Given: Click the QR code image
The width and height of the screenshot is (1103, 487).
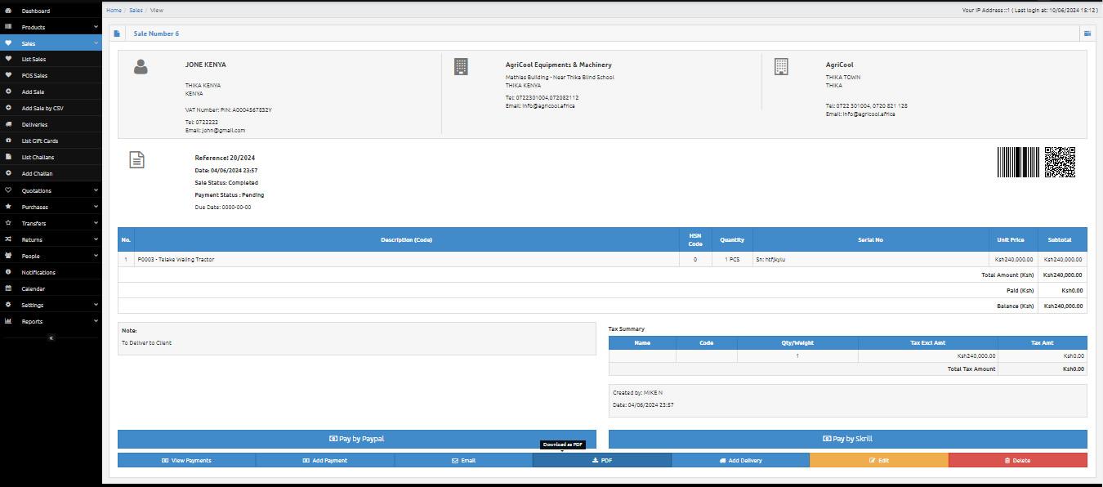Looking at the screenshot, I should click(1060, 162).
